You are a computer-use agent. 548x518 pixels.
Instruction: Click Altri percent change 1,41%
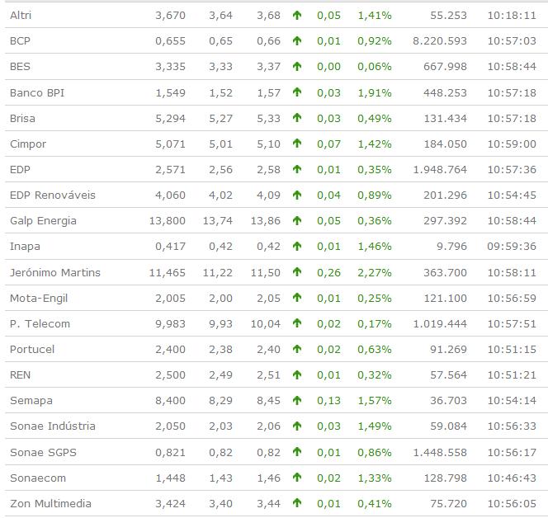click(375, 16)
